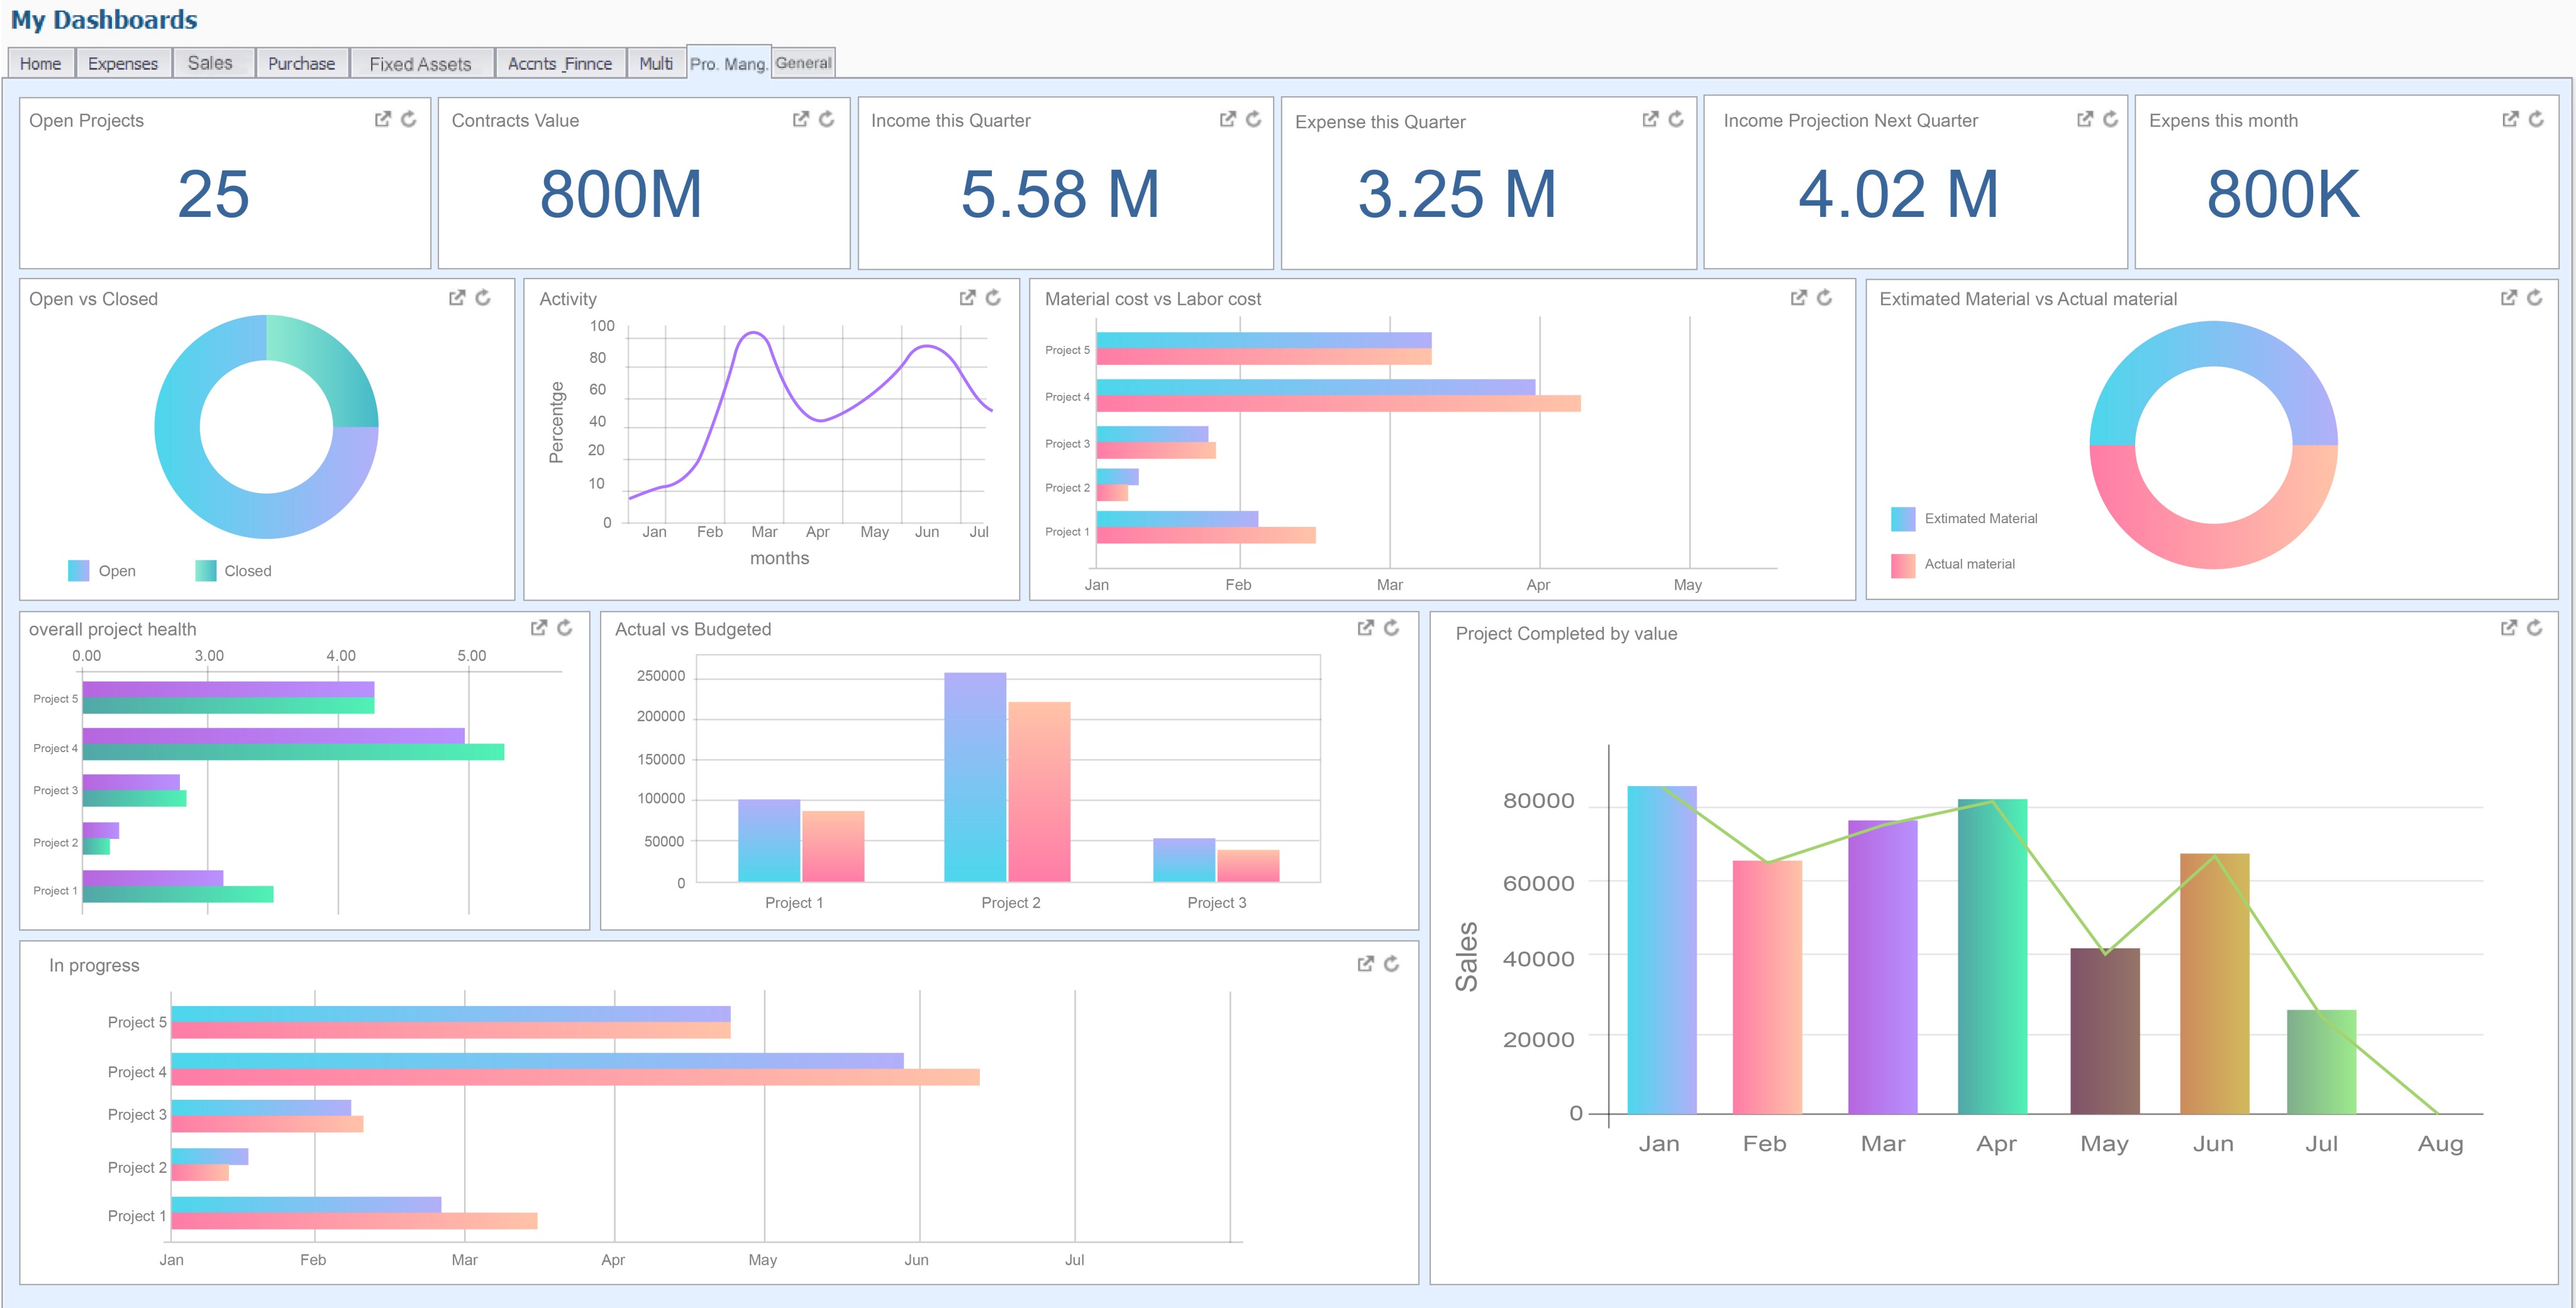Image resolution: width=2576 pixels, height=1308 pixels.
Task: Click the My Dashboards title
Action: [104, 19]
